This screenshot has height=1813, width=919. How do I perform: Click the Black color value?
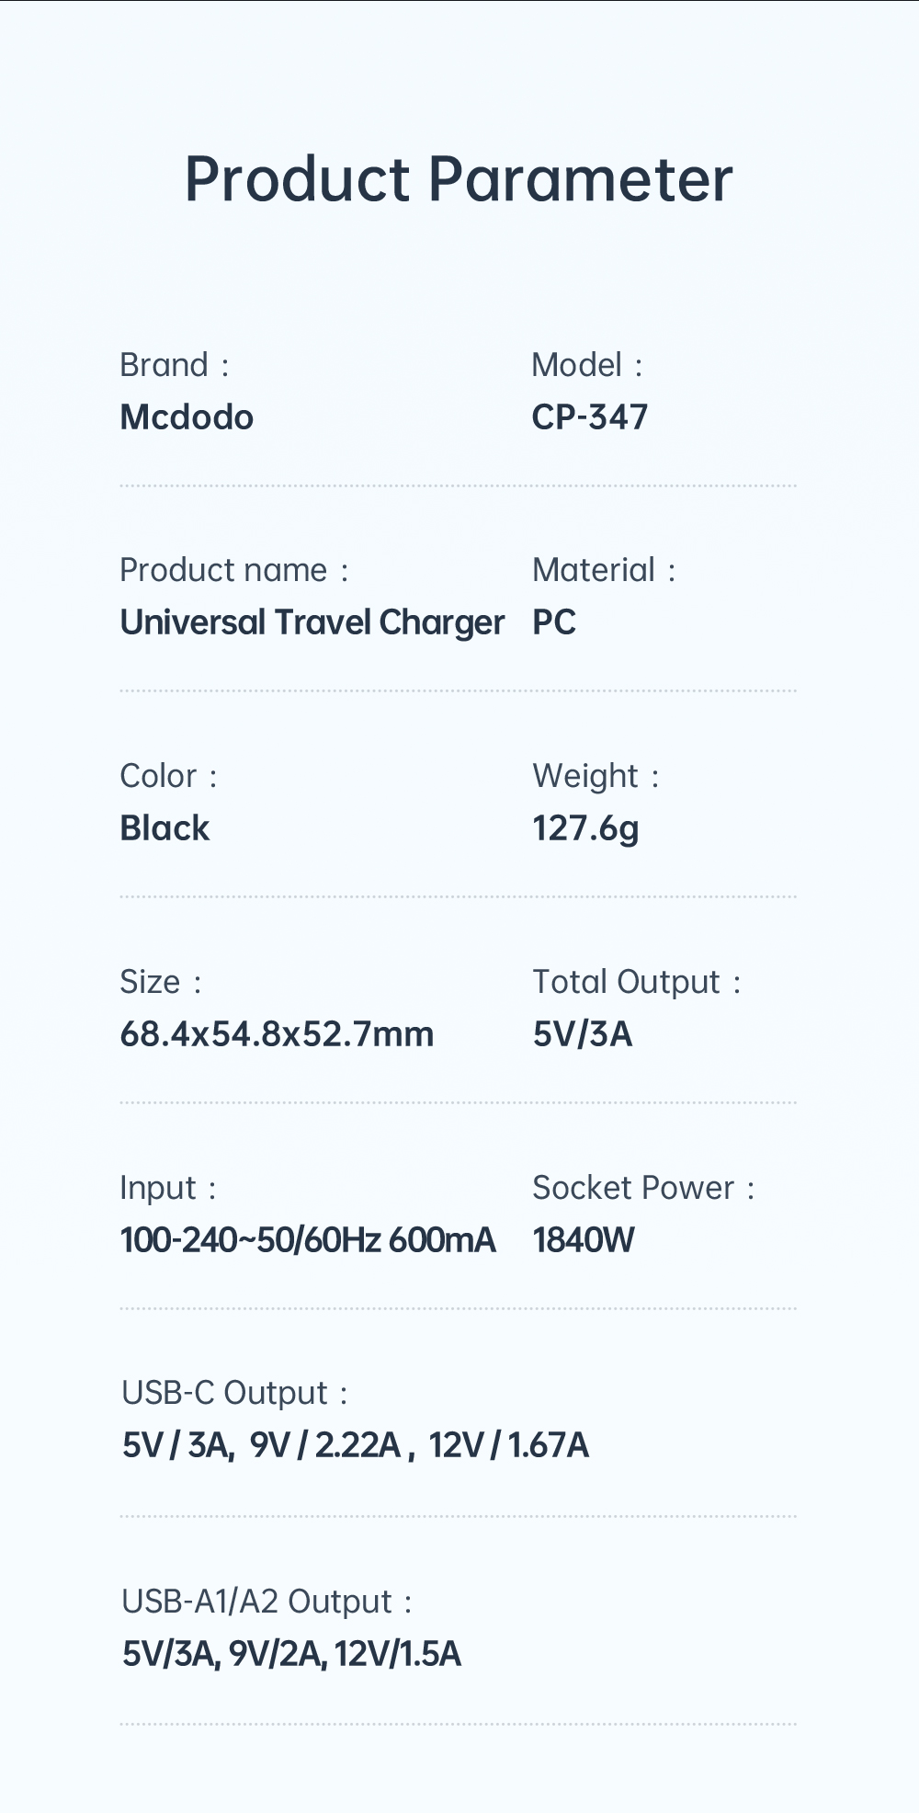(165, 828)
